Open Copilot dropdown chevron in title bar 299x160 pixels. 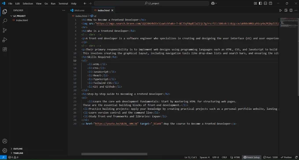216,3
